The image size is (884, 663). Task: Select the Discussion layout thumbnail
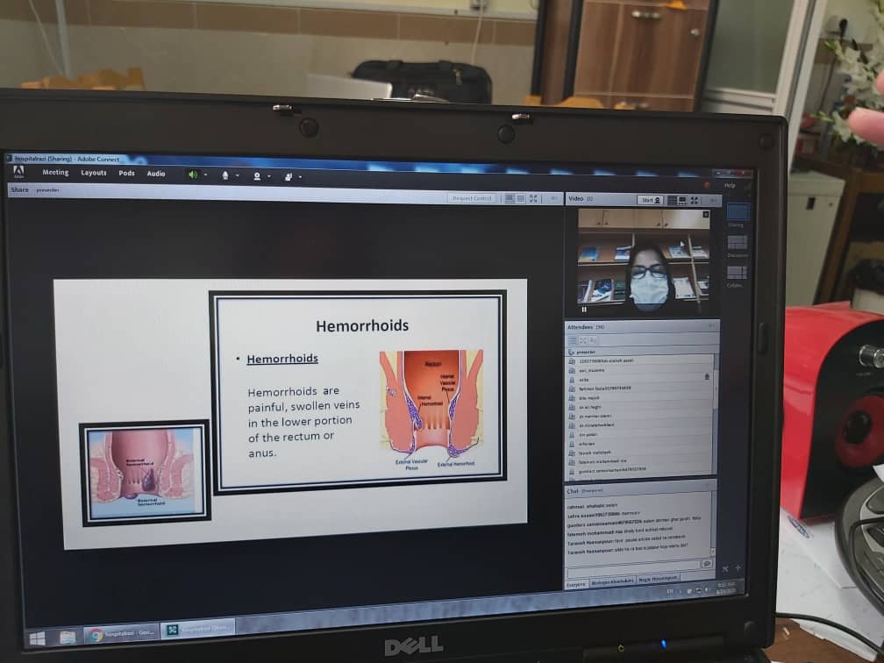click(x=738, y=242)
